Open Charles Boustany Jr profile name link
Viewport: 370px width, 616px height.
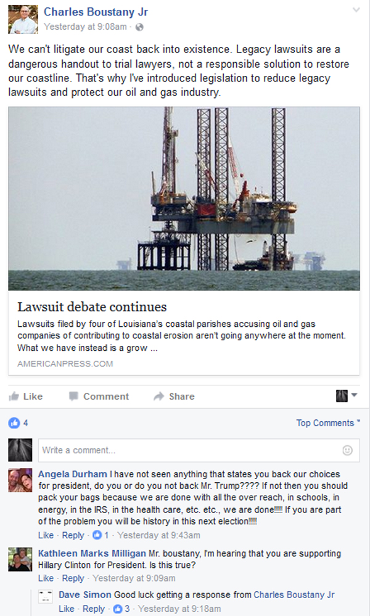coord(96,12)
